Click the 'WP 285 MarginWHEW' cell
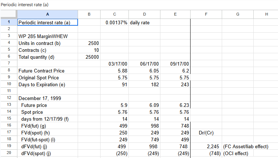The image size is (278, 158). pos(47,36)
